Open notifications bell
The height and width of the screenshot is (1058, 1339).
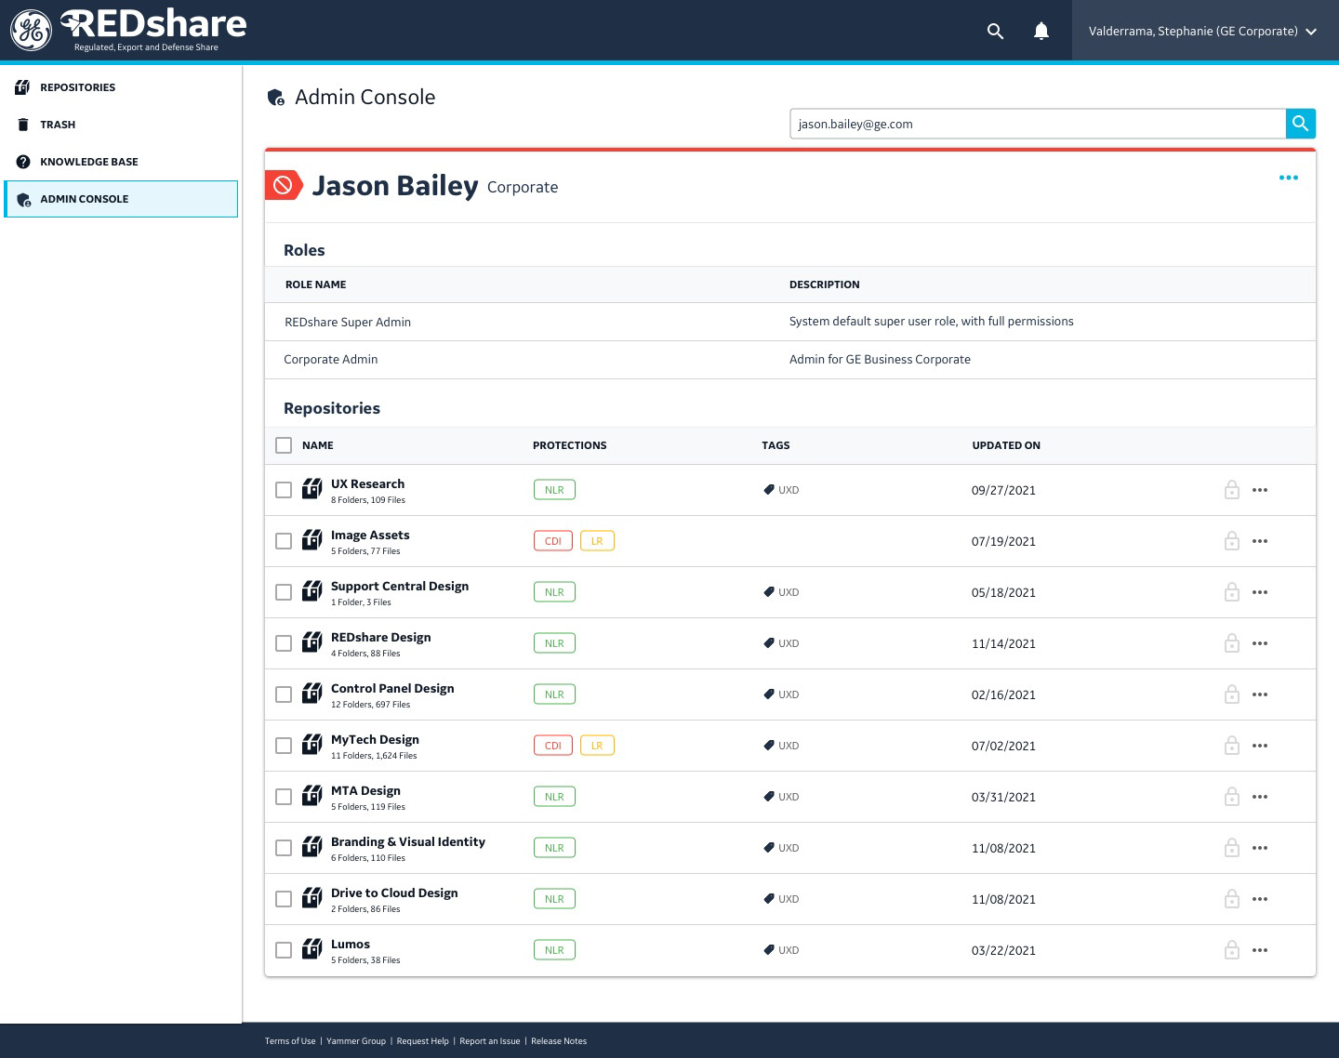pyautogui.click(x=1041, y=32)
